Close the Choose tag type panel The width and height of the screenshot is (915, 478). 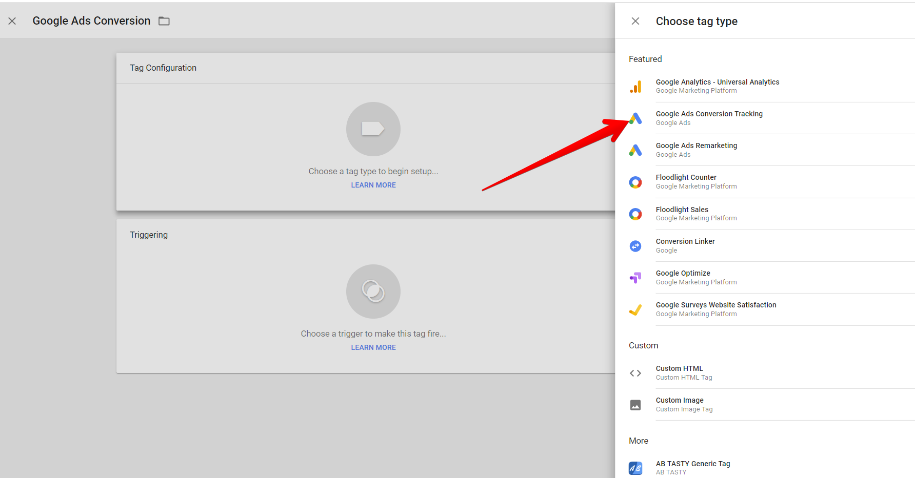tap(635, 21)
